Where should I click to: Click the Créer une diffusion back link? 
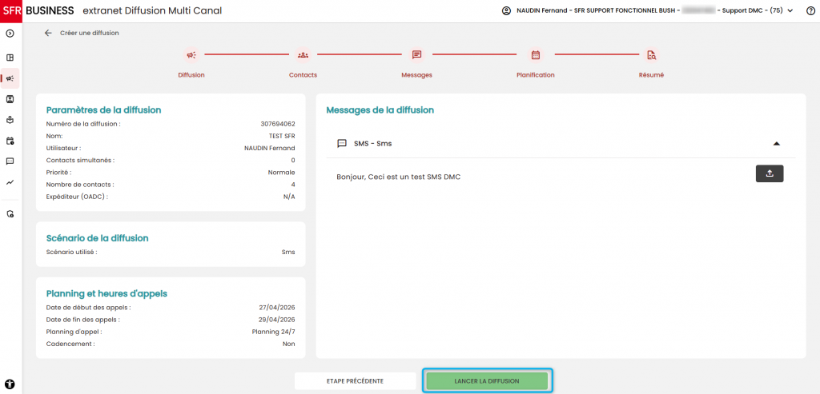tap(90, 33)
